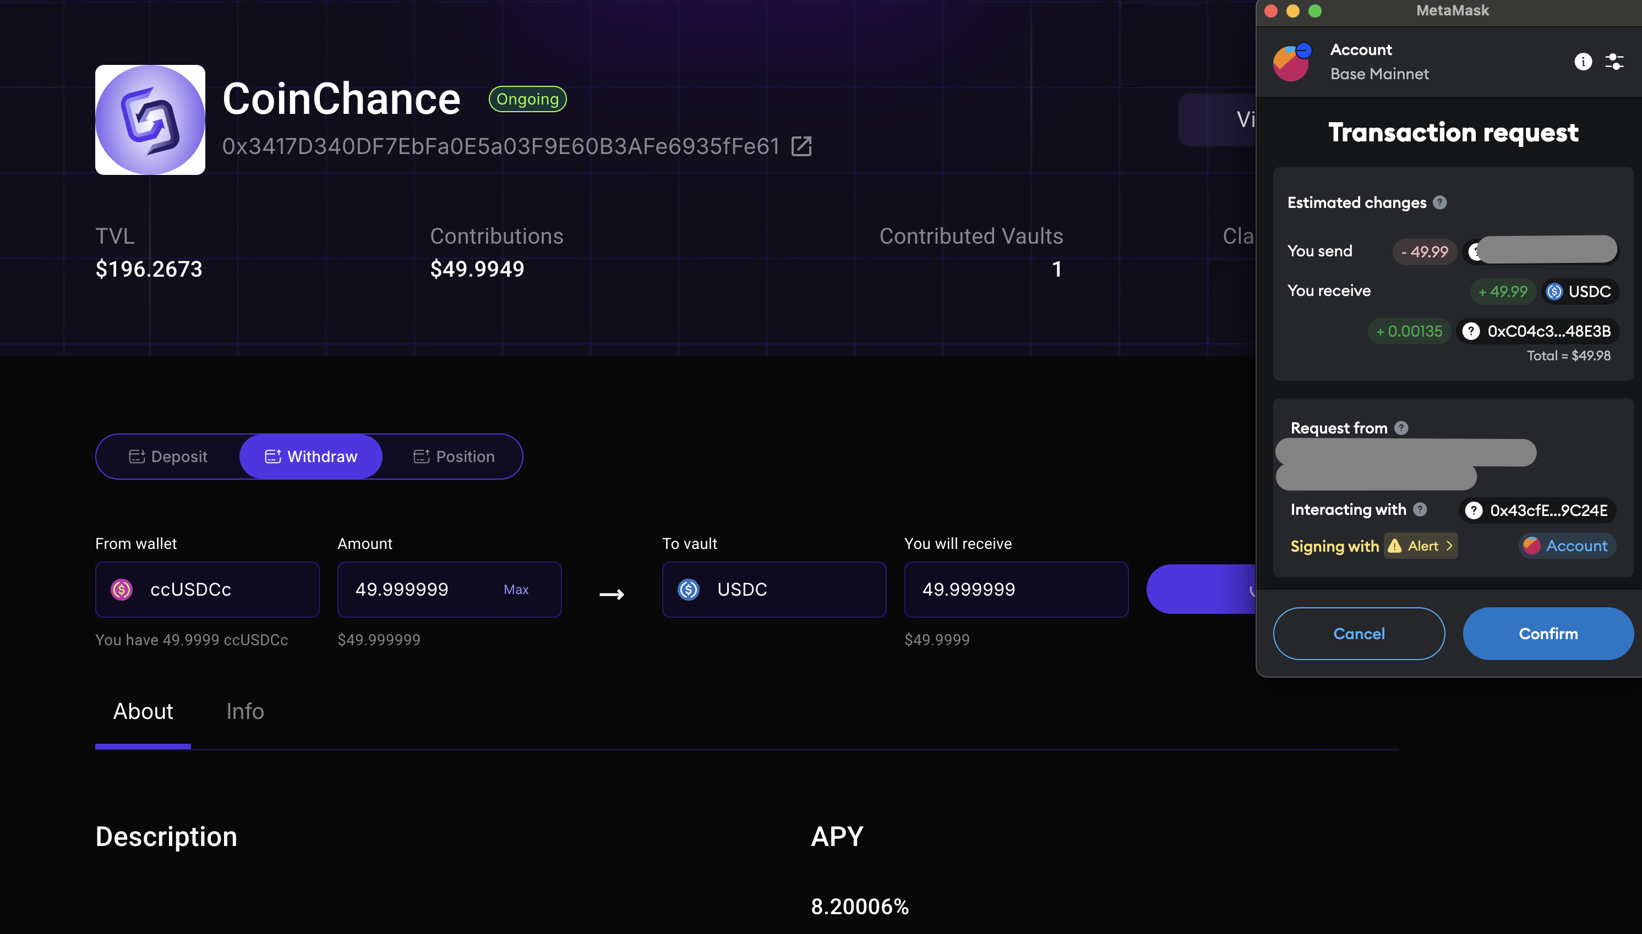Open the About tab
Viewport: 1642px width, 934px height.
coord(143,711)
